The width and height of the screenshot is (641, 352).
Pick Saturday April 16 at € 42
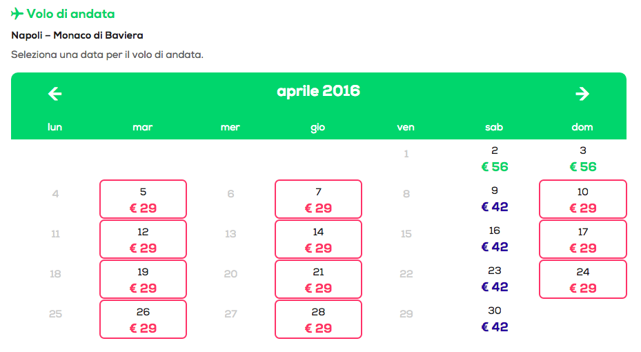pyautogui.click(x=495, y=239)
